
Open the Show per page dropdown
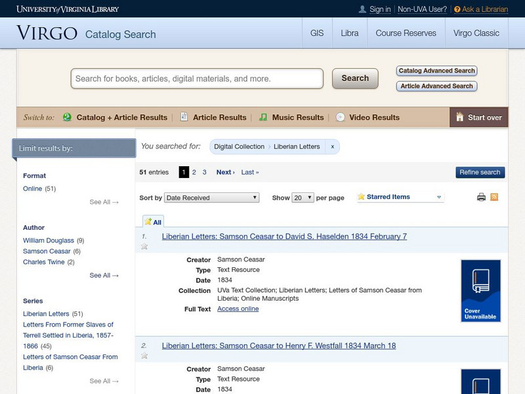click(x=303, y=198)
